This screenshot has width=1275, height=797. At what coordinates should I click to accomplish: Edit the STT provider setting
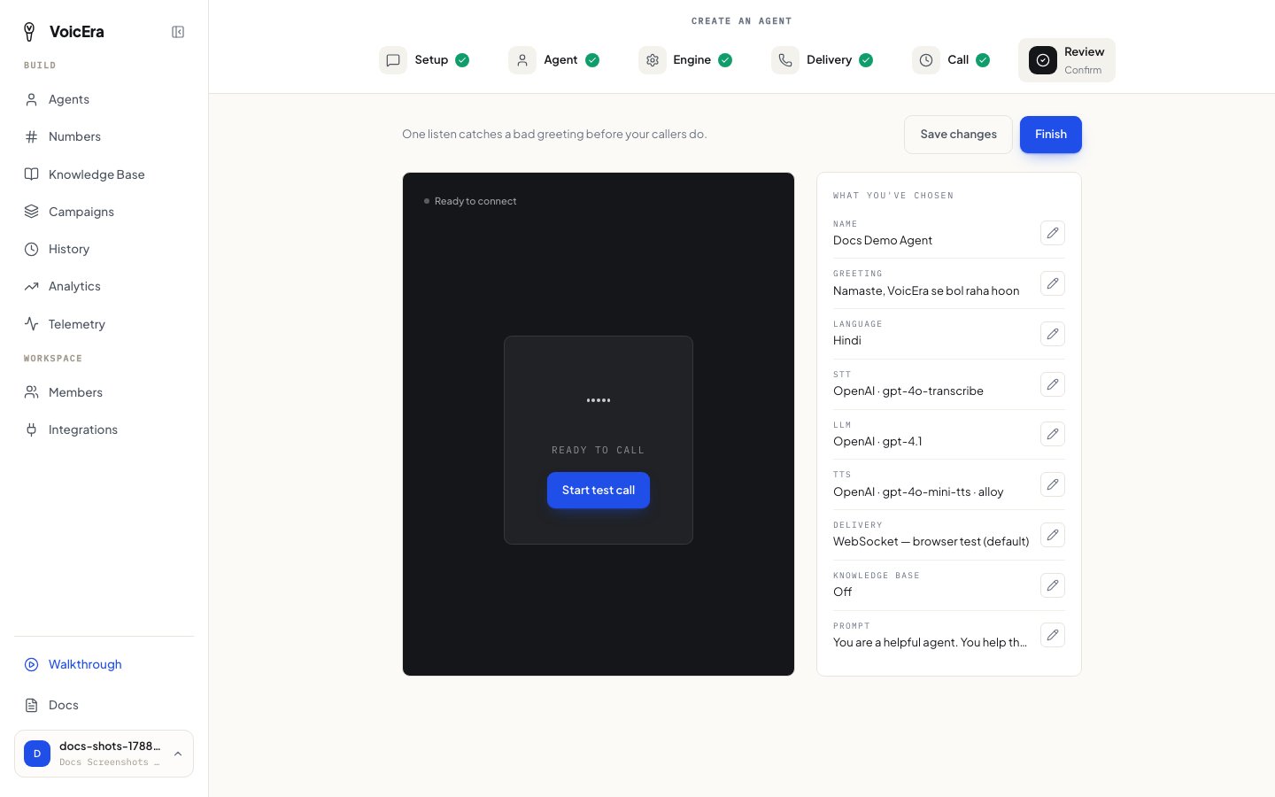1053,384
